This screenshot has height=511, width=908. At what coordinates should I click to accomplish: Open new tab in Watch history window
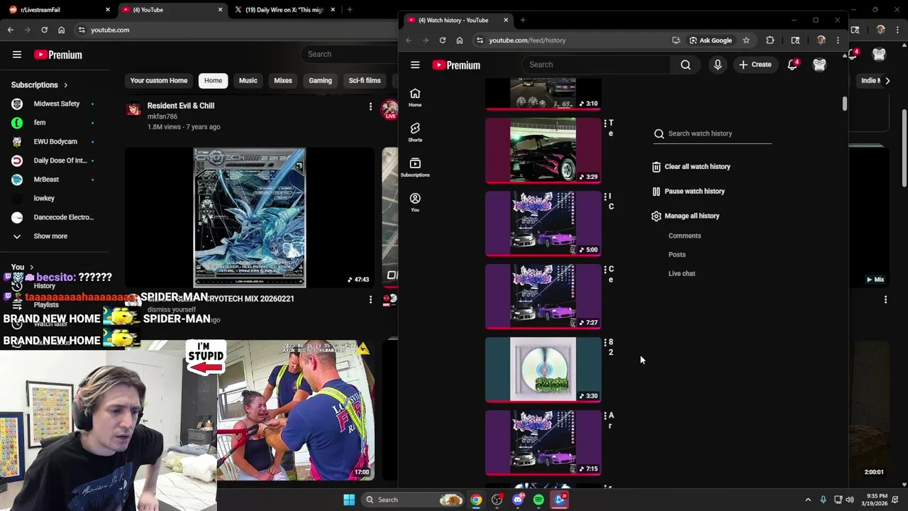(x=523, y=20)
